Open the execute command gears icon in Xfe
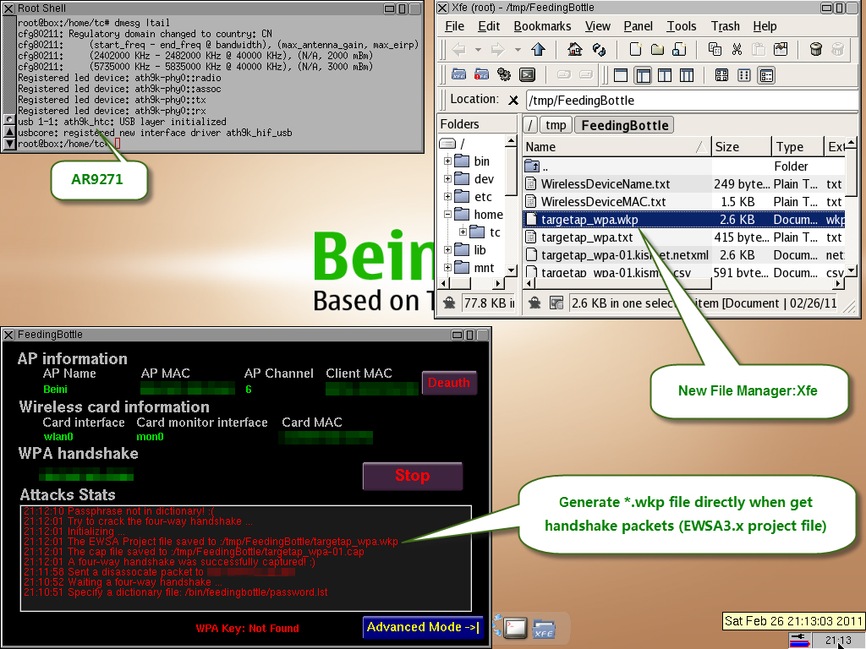The height and width of the screenshot is (649, 866). click(x=504, y=74)
